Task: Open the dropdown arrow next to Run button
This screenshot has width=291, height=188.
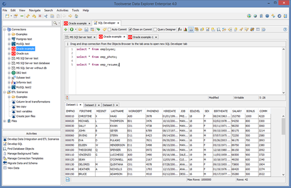Action: pyautogui.click(x=76, y=30)
